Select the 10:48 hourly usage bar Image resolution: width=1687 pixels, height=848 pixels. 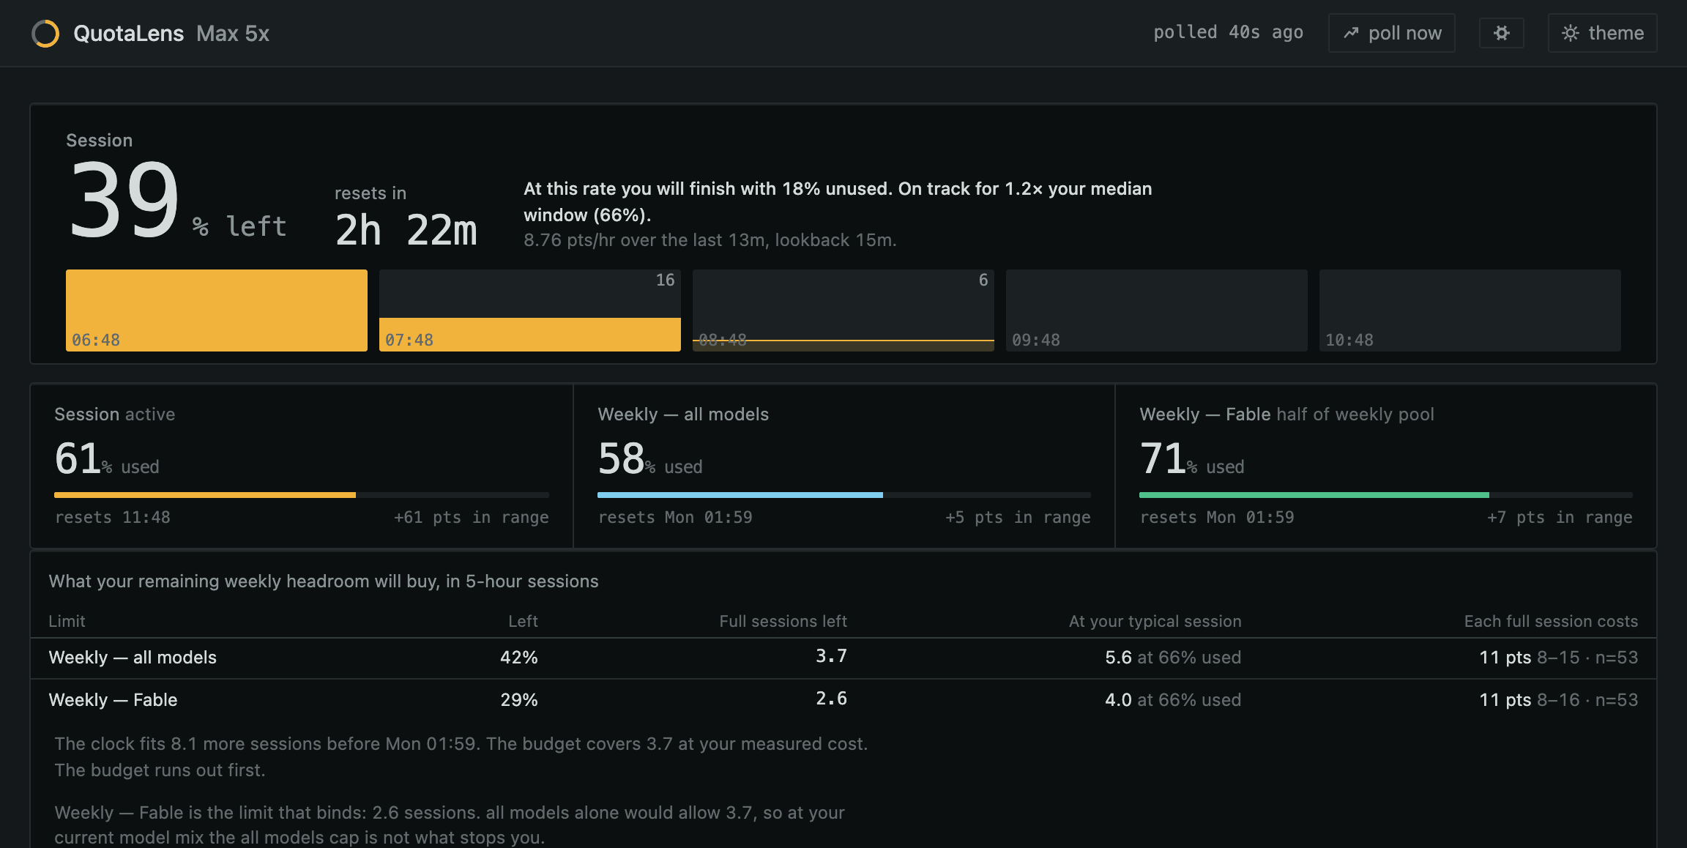(x=1470, y=310)
